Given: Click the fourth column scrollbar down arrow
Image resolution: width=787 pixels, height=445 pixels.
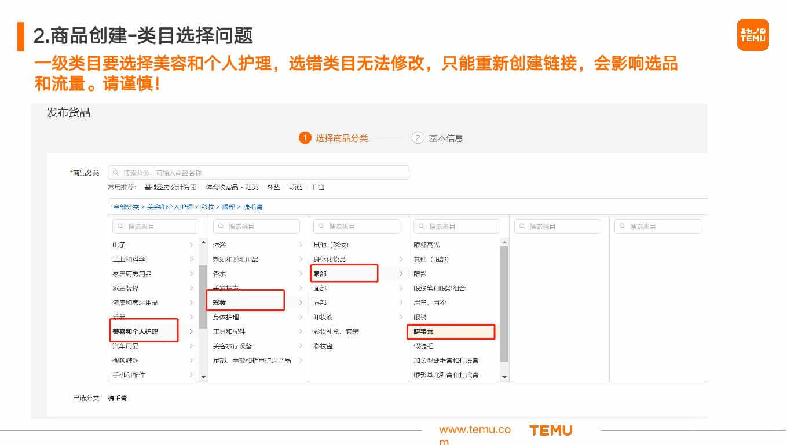Looking at the screenshot, I should pyautogui.click(x=504, y=377).
